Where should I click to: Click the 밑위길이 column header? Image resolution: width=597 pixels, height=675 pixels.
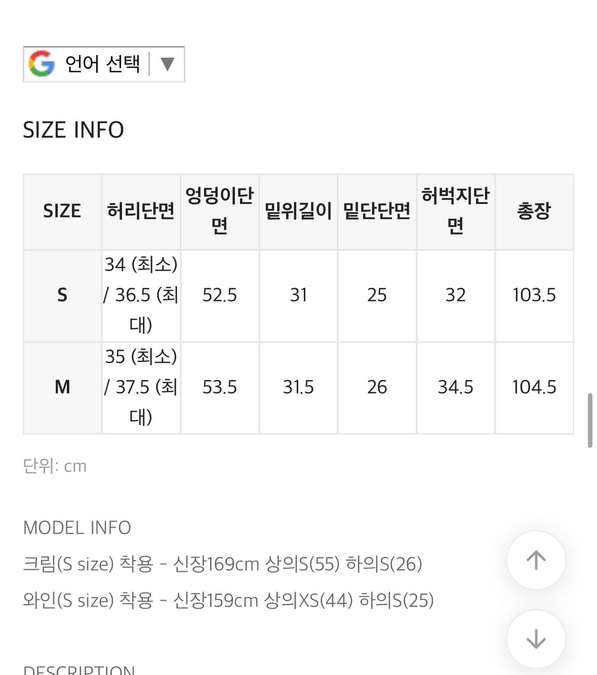298,211
